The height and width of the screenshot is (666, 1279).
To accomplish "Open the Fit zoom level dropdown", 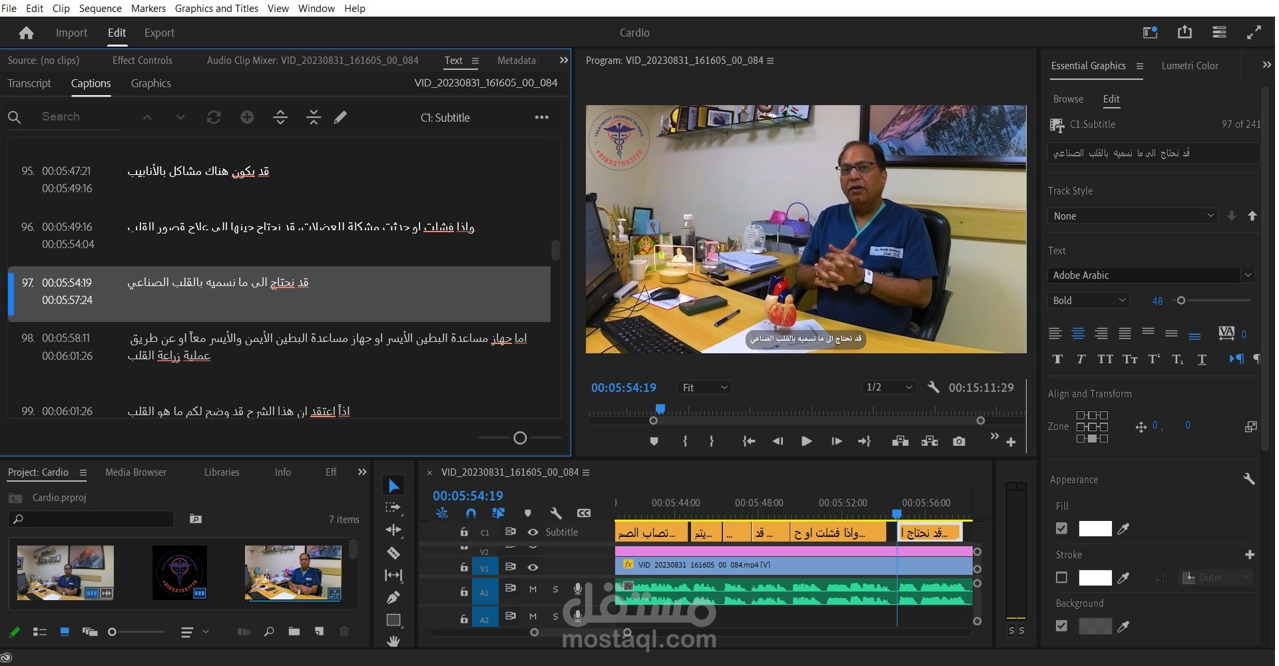I will [x=704, y=387].
